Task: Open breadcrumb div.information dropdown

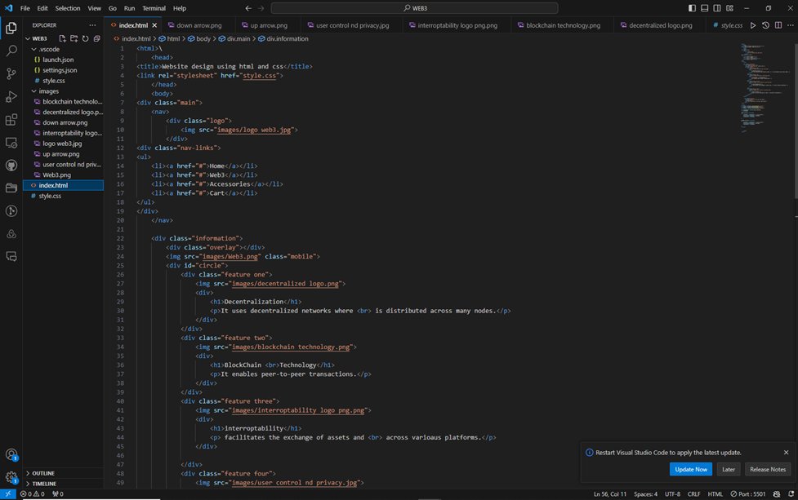Action: click(x=283, y=38)
